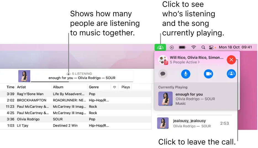The width and height of the screenshot is (258, 148).
Task: Open Messages with the chat bubble button
Action: click(x=163, y=74)
